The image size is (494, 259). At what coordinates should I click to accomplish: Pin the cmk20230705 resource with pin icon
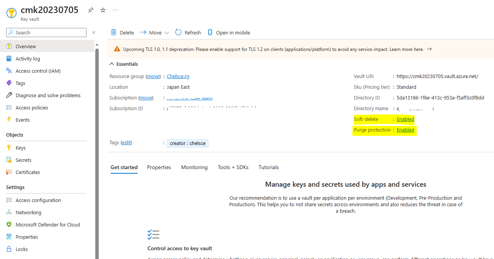(90, 10)
